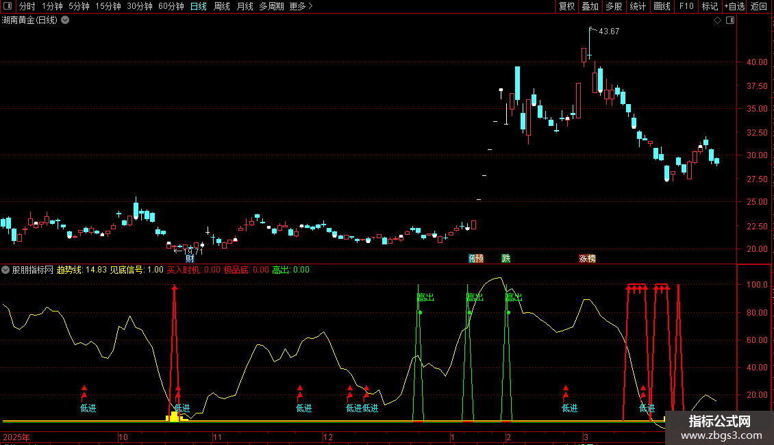This screenshot has width=774, height=445.
Task: Click the 100.0 indicator axis label
Action: click(757, 285)
